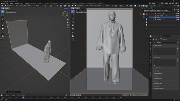Open the Modifiers wrench tab in Properties
The height and width of the screenshot is (101, 180).
click(x=150, y=63)
